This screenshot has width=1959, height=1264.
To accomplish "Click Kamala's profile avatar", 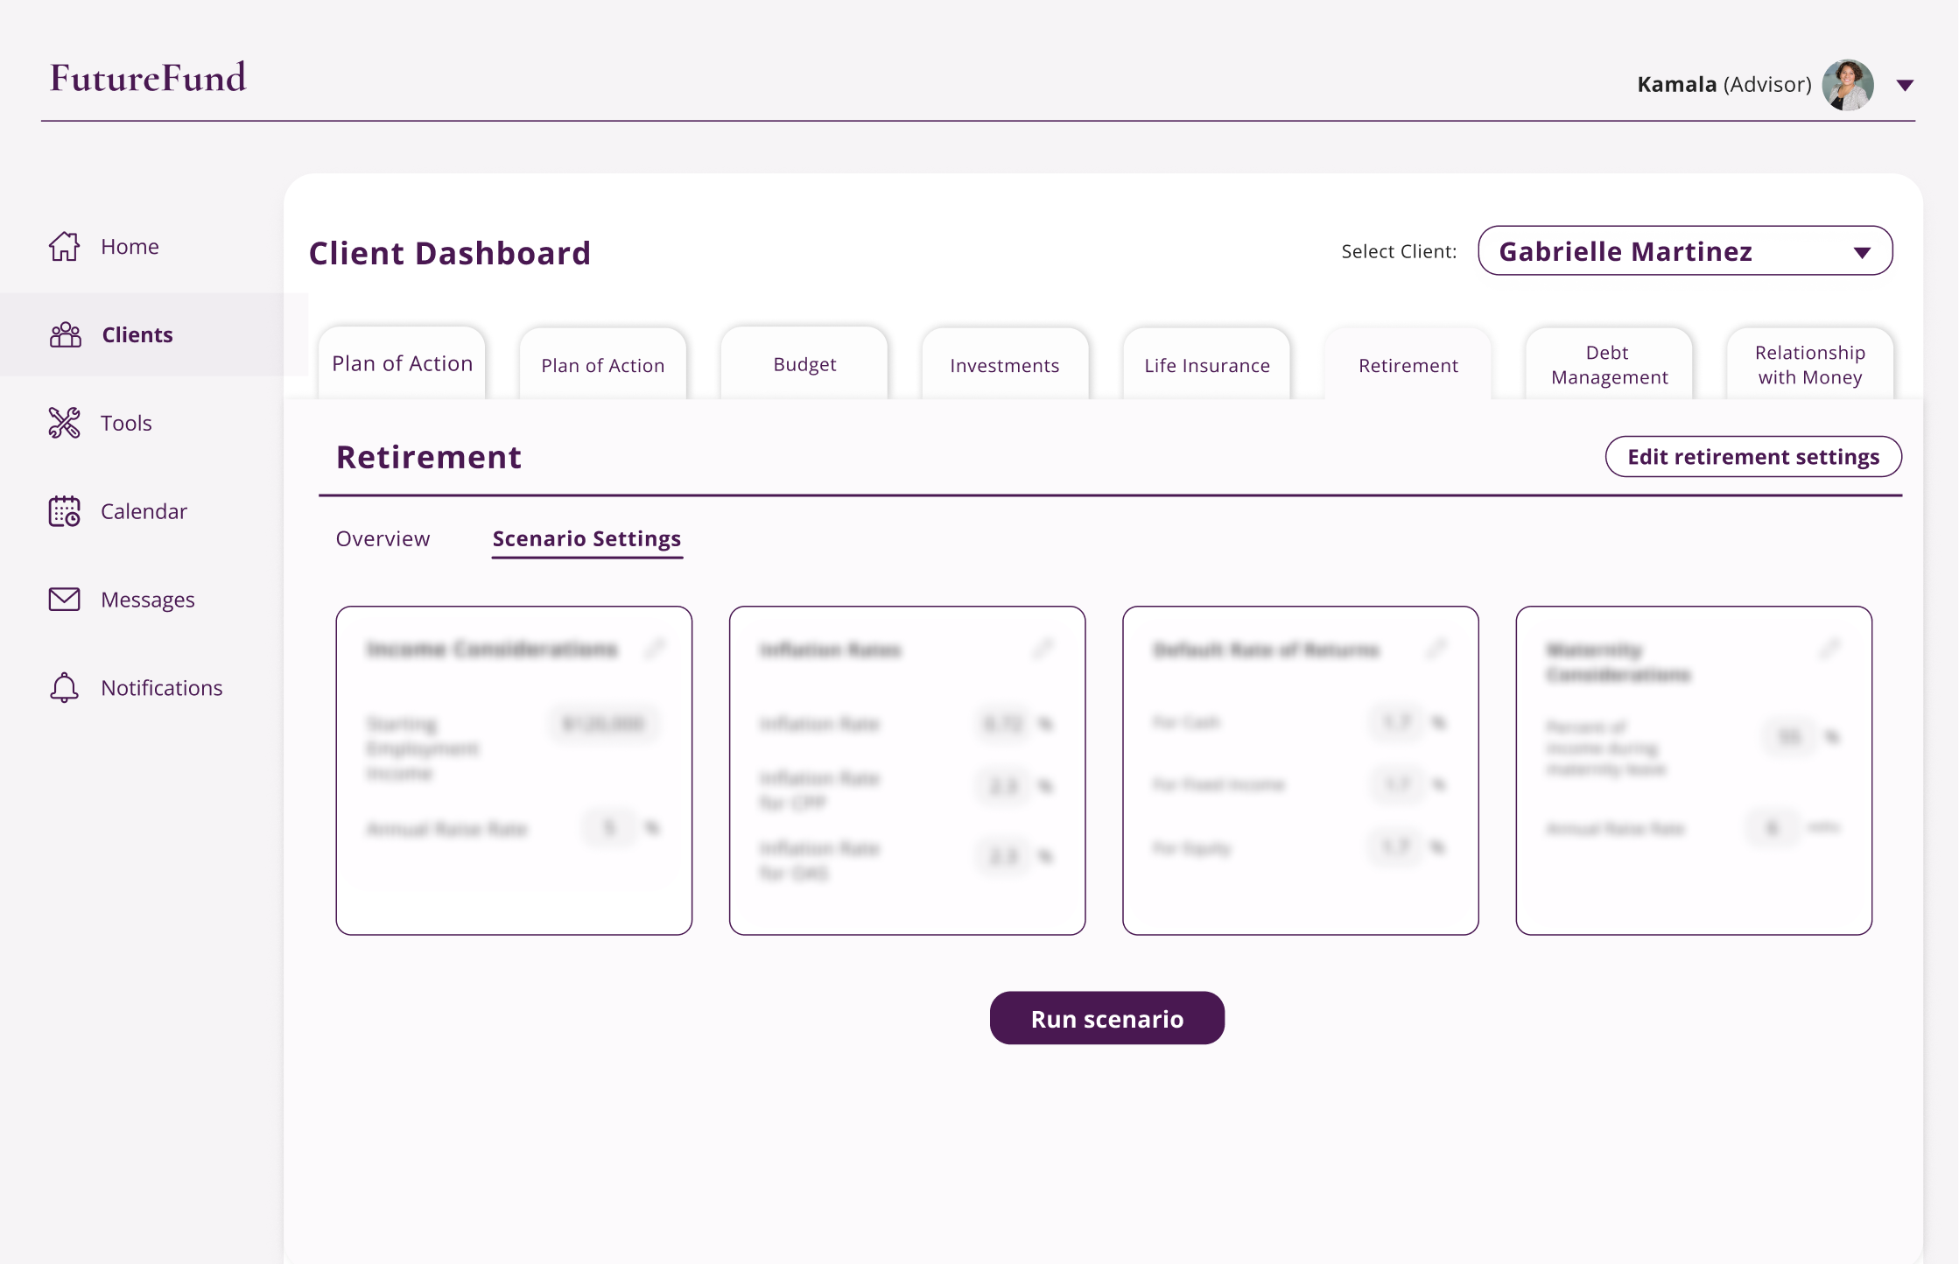I will click(x=1848, y=85).
